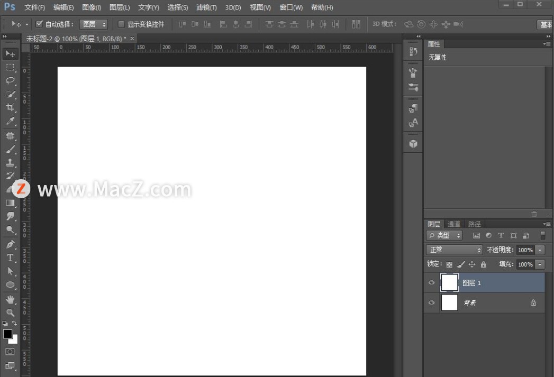Open the Character panel icon

413,123
